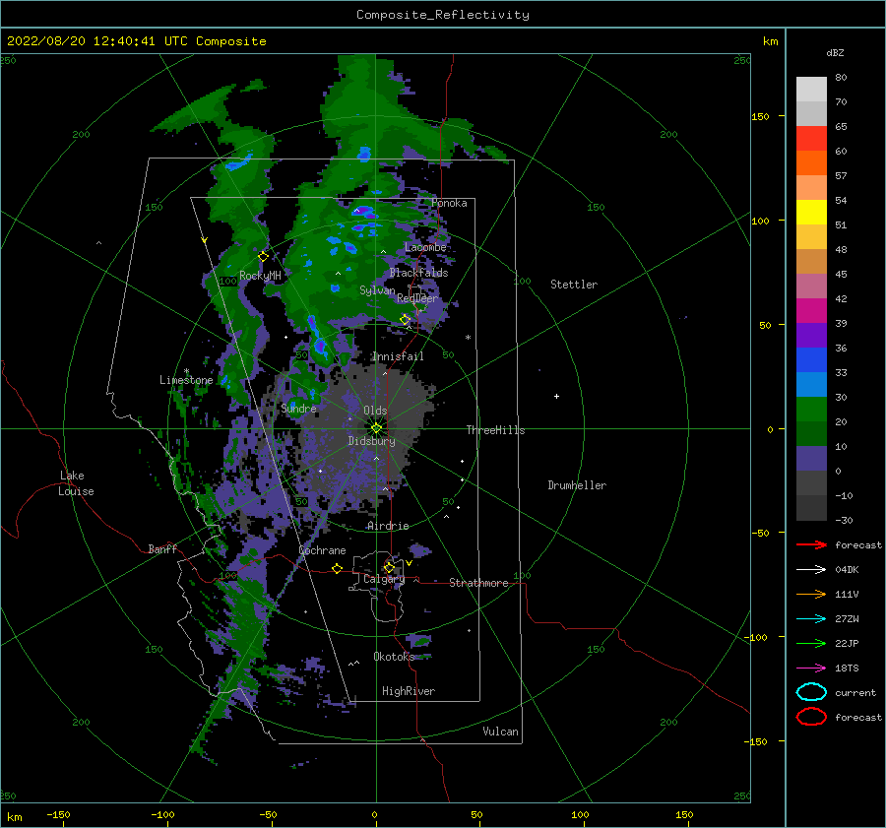886x828 pixels.
Task: Click the orange 111V arrow icon
Action: [811, 594]
